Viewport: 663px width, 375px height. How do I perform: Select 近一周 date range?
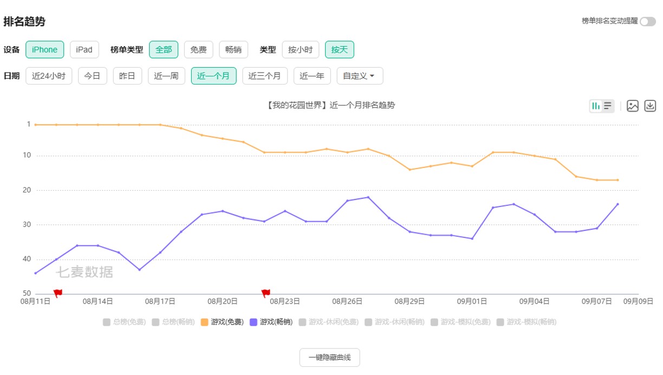pos(166,76)
